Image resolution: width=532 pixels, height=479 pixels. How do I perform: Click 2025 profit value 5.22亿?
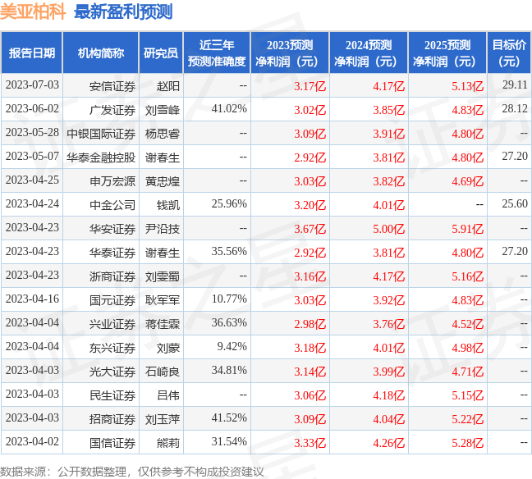pyautogui.click(x=467, y=419)
